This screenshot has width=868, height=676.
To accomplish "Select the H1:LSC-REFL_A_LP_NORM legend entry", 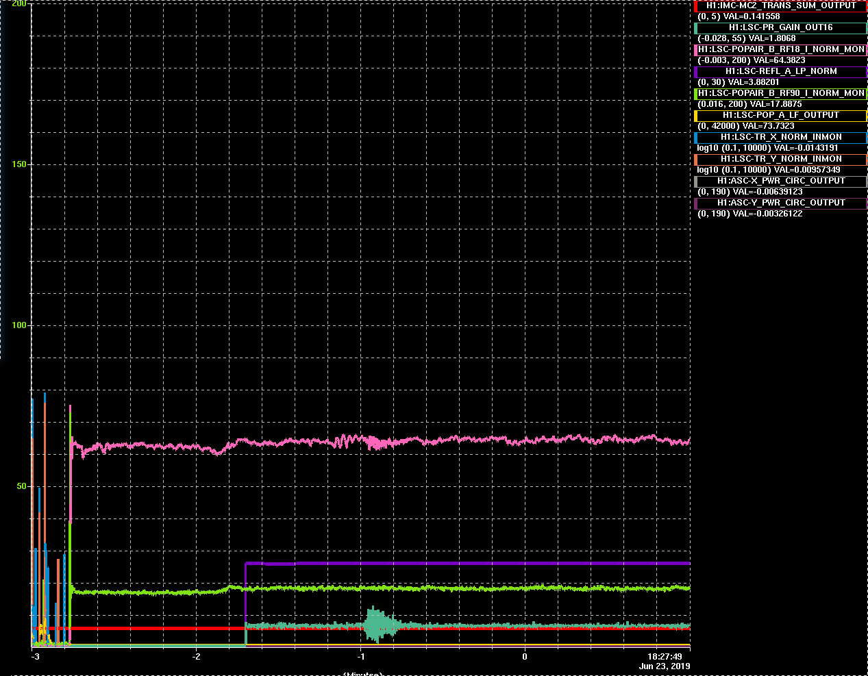I will 780,71.
